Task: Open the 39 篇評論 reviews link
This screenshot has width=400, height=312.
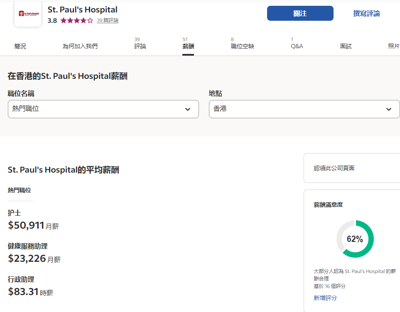Action: (x=108, y=20)
